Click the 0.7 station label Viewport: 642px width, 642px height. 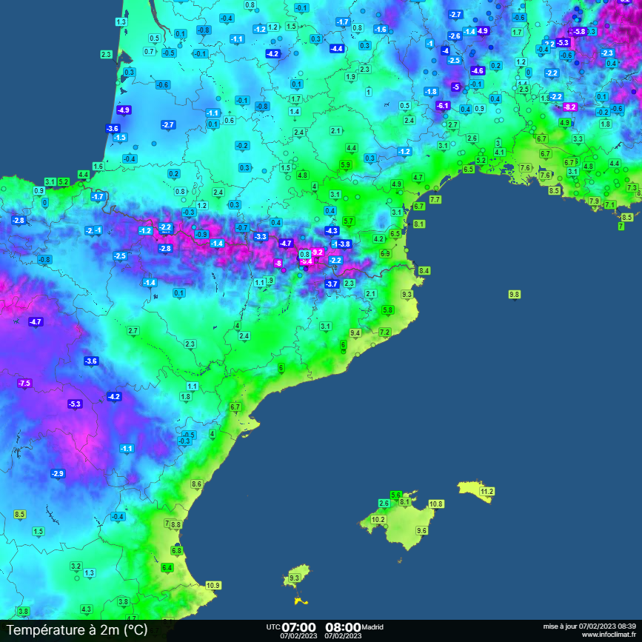pos(149,52)
